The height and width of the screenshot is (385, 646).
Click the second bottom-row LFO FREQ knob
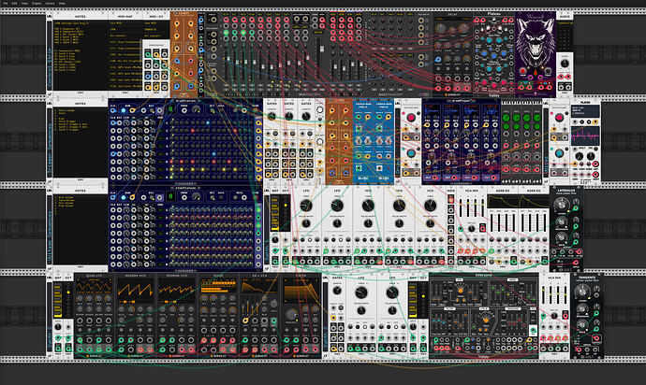pos(392,292)
